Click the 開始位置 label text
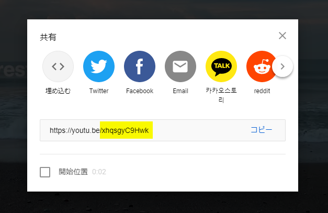 pyautogui.click(x=73, y=172)
